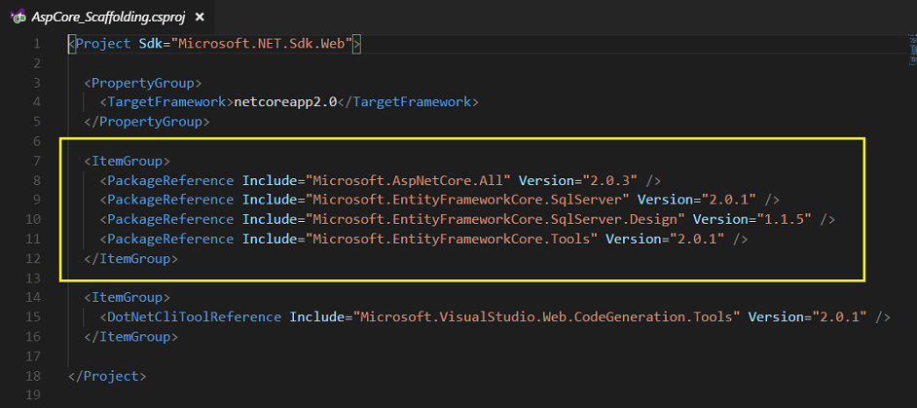The image size is (917, 408).
Task: Click the netcoreapp2.0 target framework text
Action: click(285, 102)
